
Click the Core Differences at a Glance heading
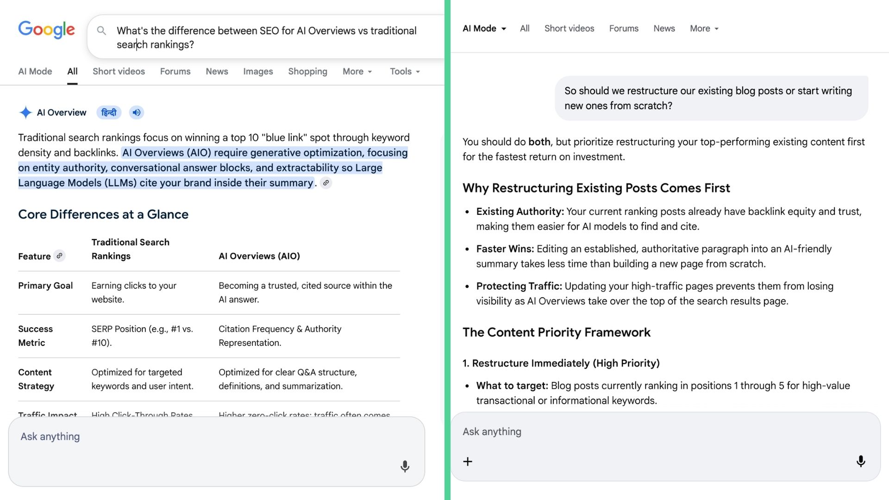point(103,214)
